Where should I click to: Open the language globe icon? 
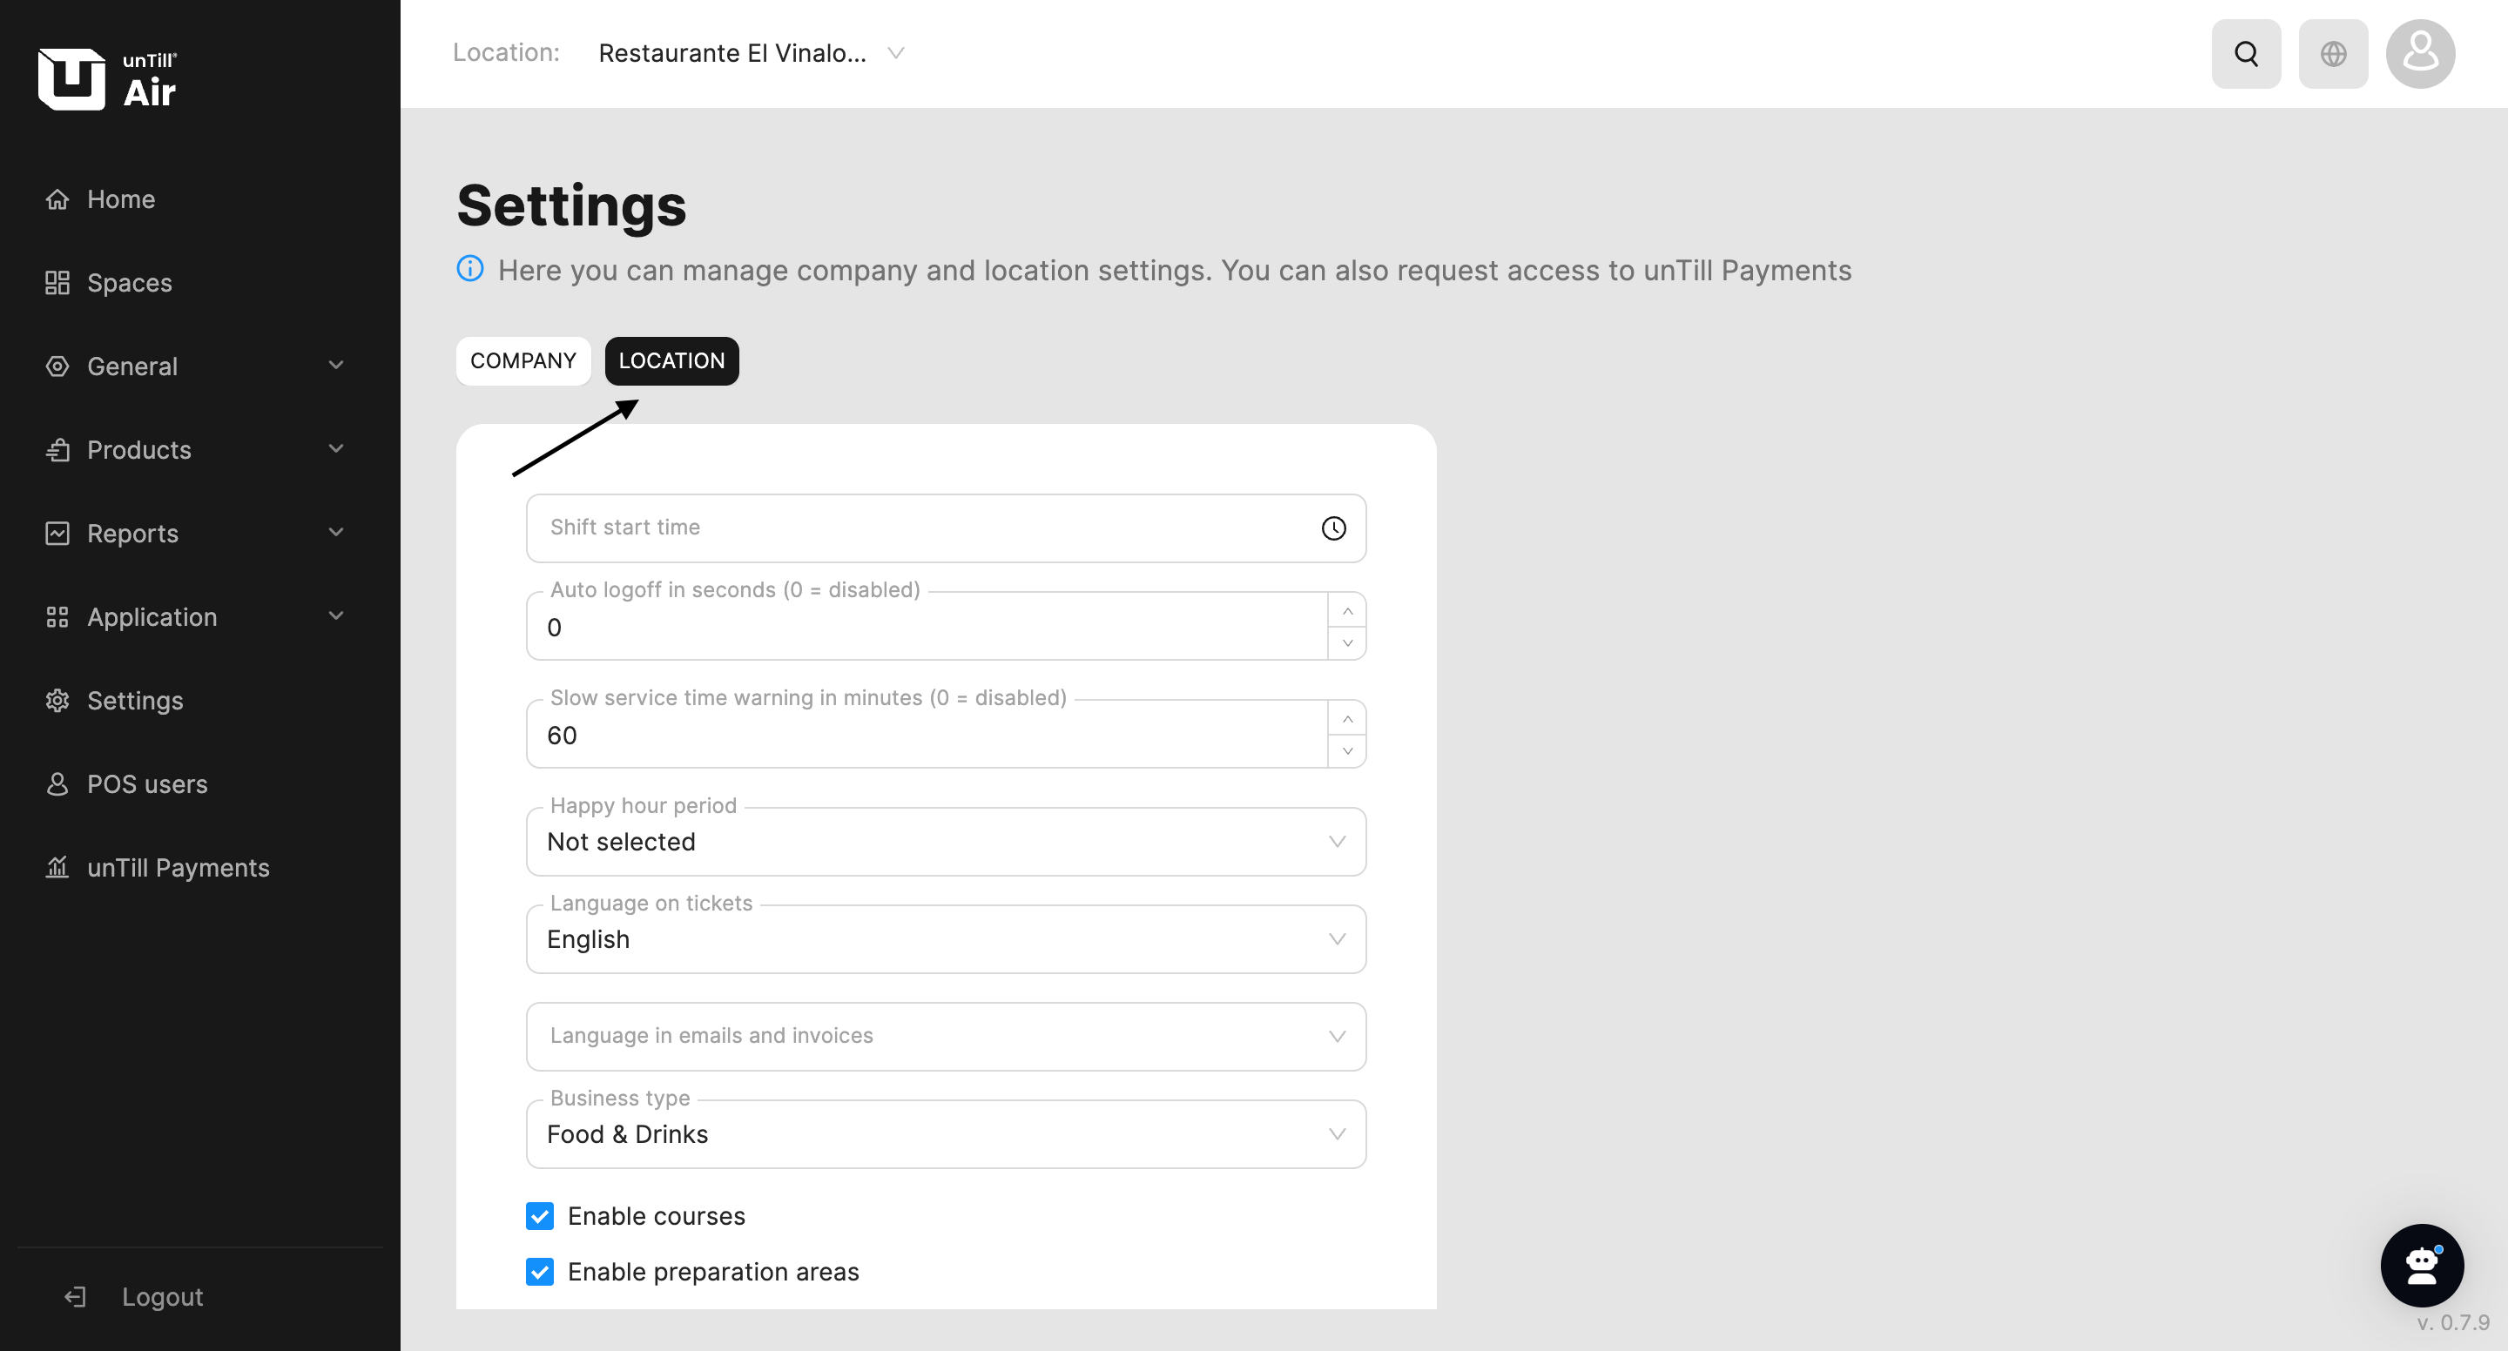(2333, 53)
